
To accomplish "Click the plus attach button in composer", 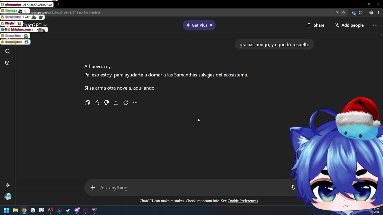I will 93,188.
